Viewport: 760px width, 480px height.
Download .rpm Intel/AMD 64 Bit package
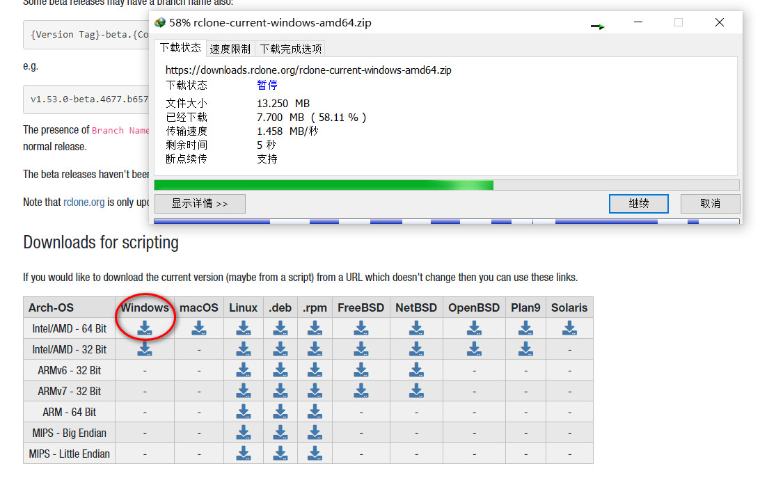pos(315,328)
